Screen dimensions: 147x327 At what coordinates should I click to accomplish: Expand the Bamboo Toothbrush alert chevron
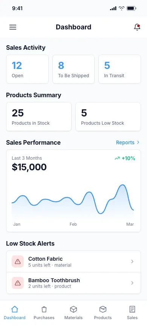click(x=132, y=283)
